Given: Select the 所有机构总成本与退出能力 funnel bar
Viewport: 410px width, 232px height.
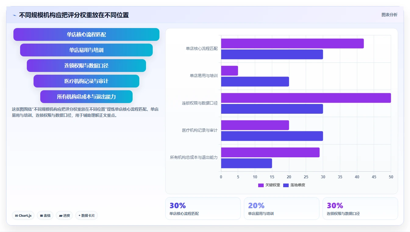Looking at the screenshot, I should point(86,97).
